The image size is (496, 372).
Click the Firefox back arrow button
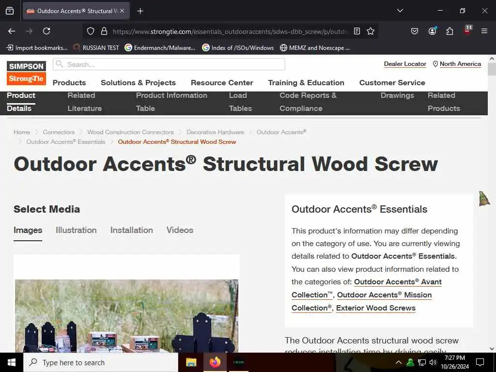12,31
